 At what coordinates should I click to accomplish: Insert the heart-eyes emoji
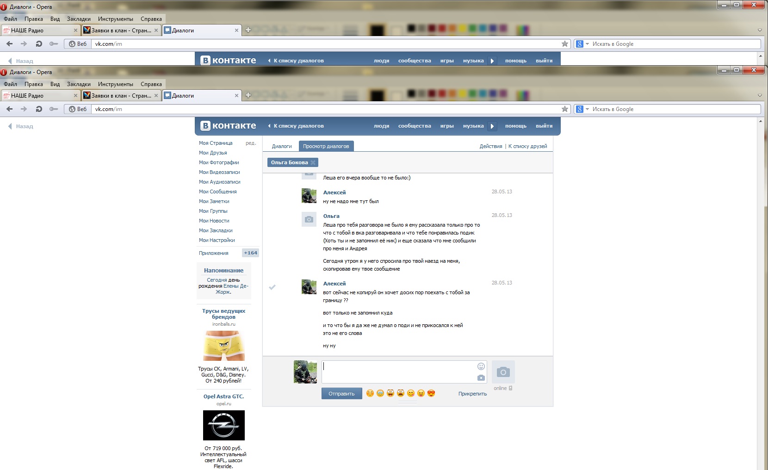(431, 393)
